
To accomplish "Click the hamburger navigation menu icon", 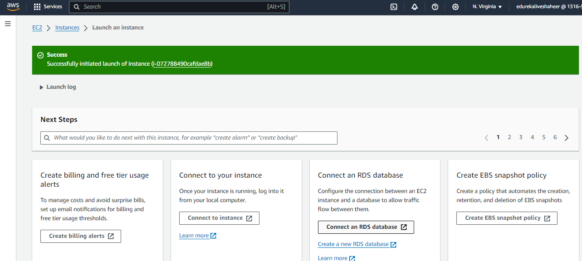I will click(8, 23).
